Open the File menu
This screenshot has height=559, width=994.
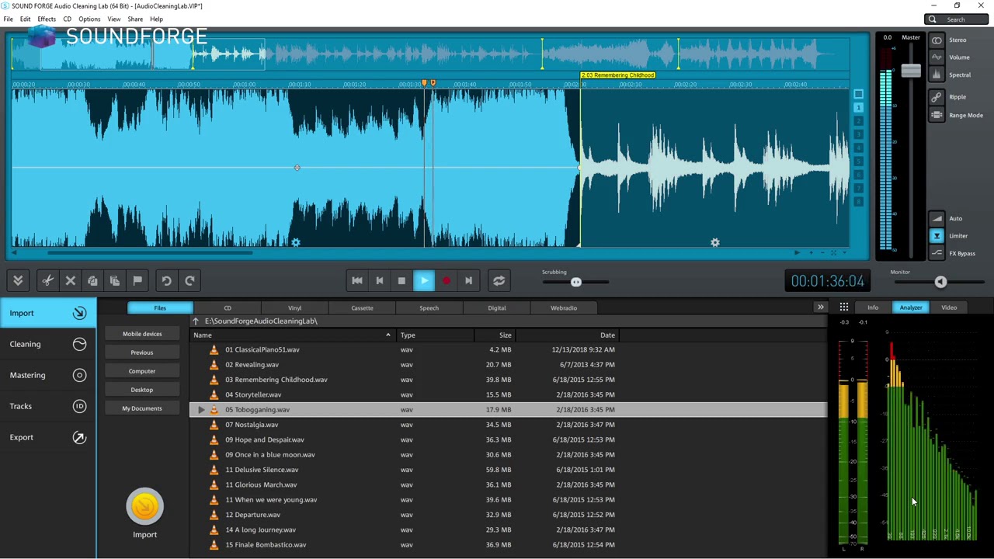click(x=8, y=19)
